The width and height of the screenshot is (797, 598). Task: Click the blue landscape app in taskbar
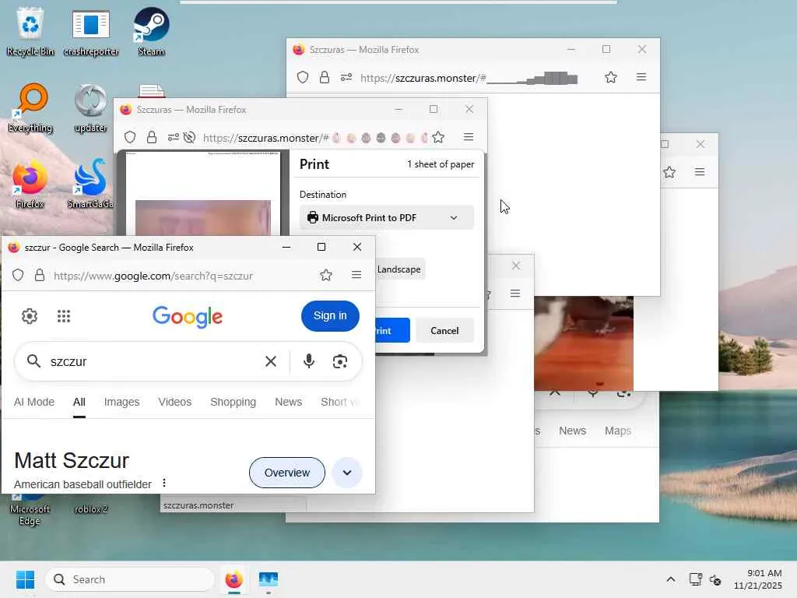click(269, 579)
